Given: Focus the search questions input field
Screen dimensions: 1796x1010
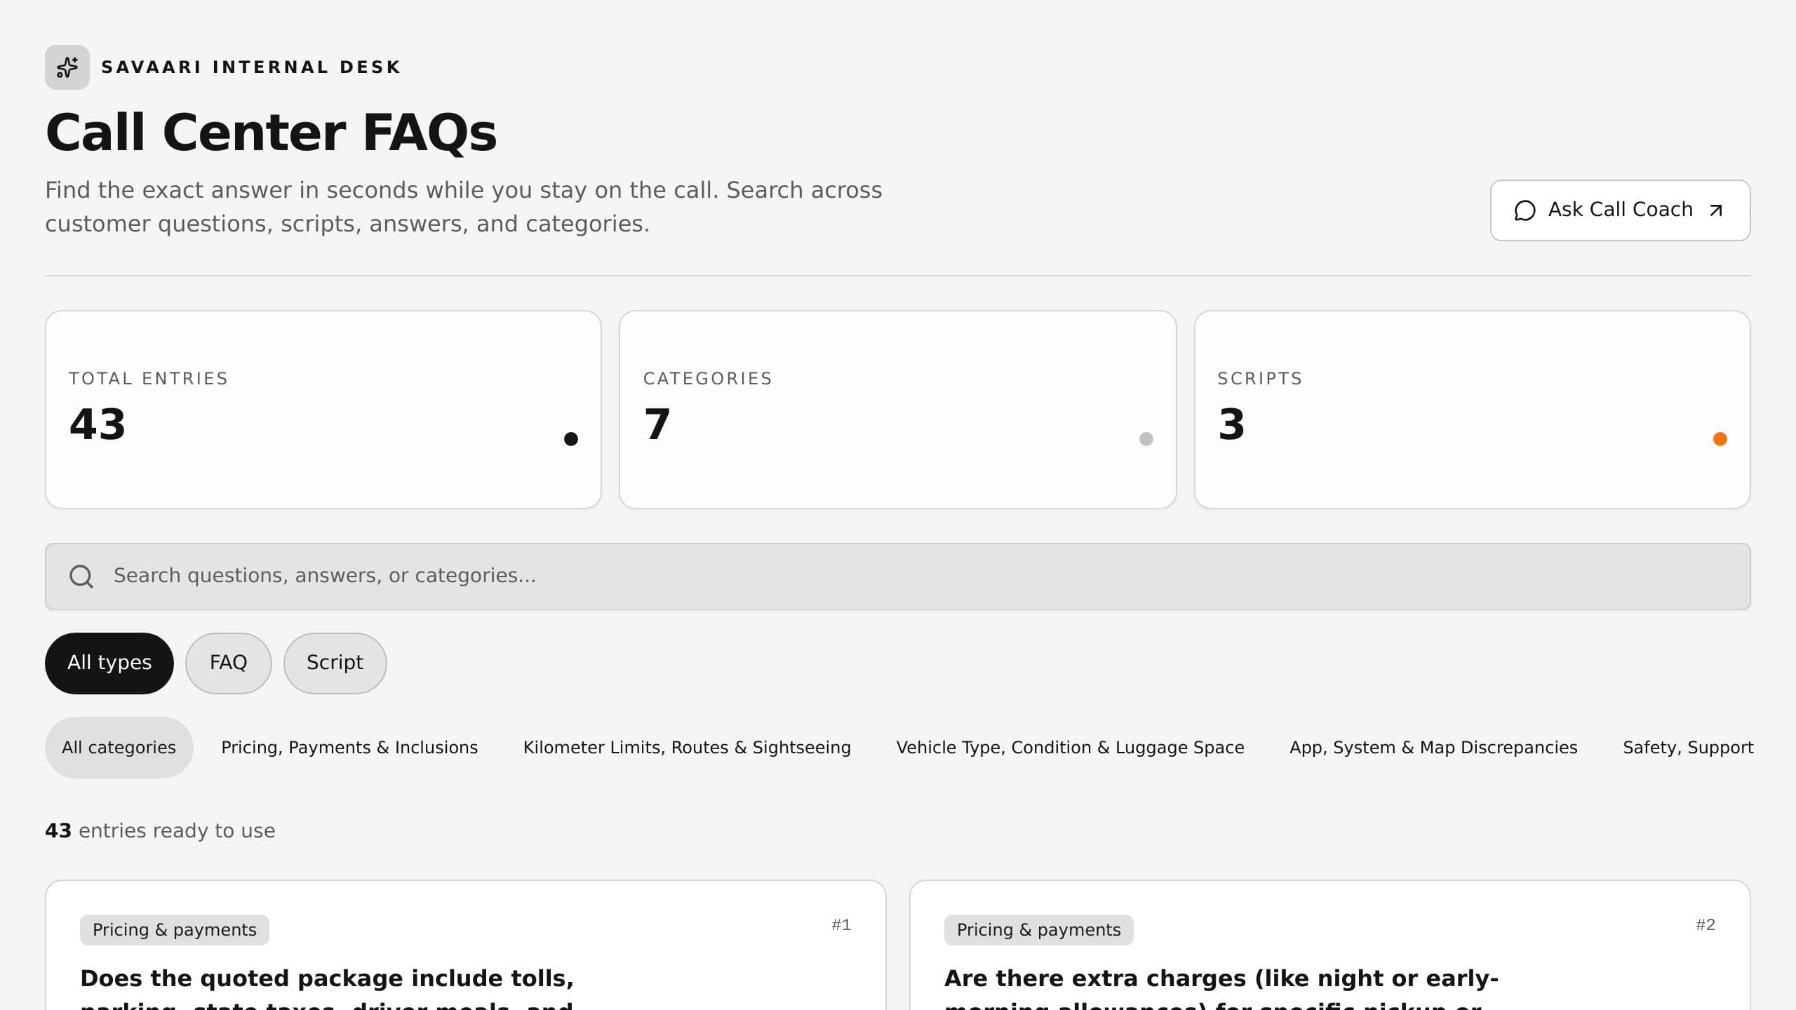Looking at the screenshot, I should (x=898, y=577).
